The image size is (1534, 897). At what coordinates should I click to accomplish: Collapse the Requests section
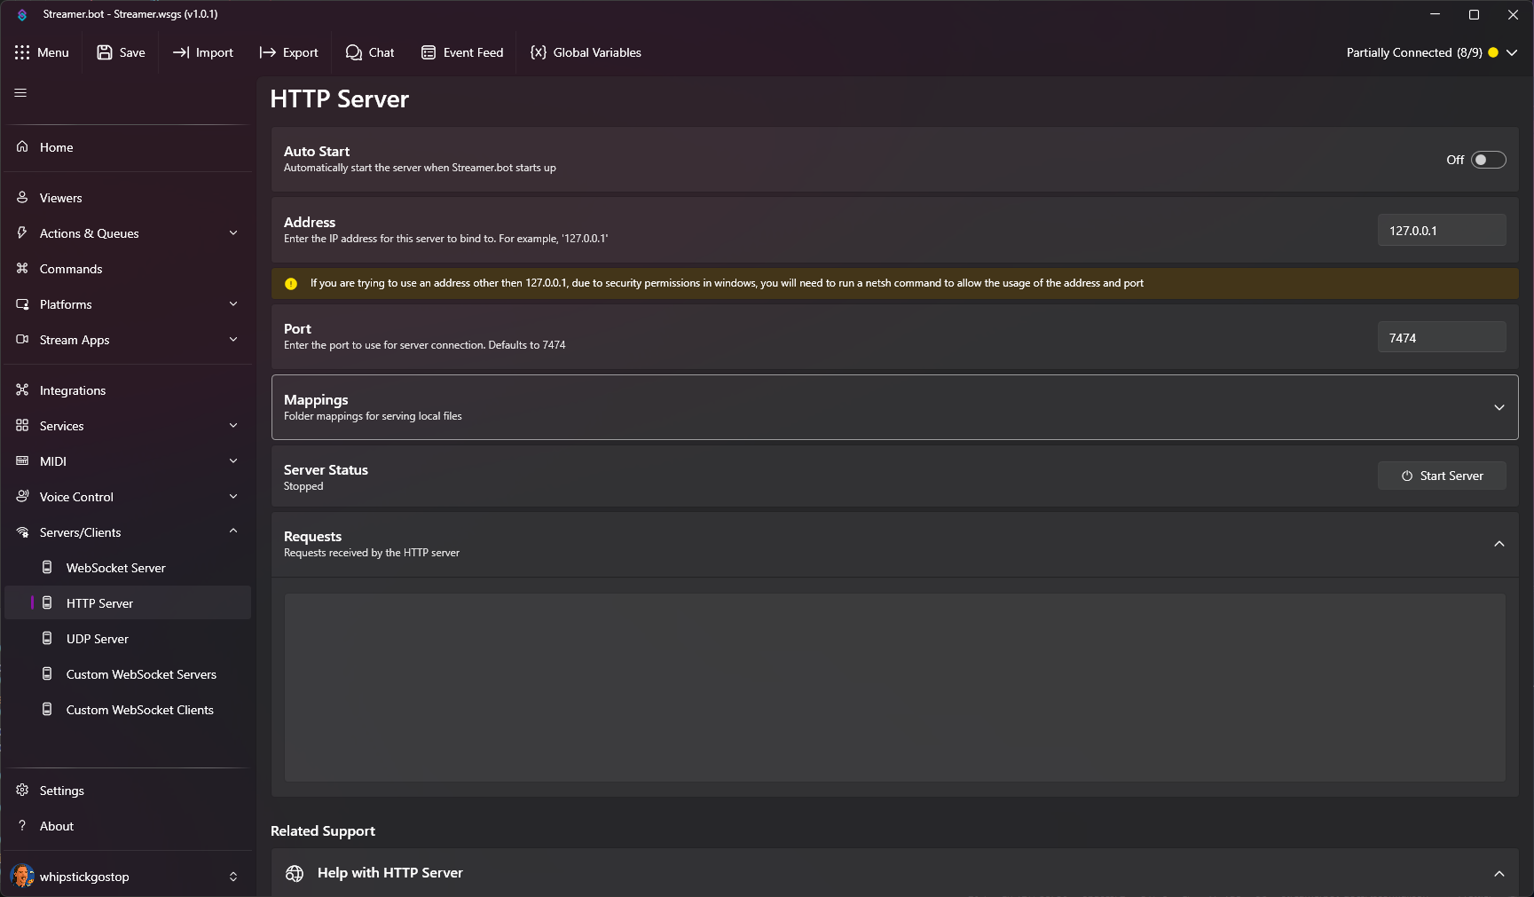point(1499,544)
